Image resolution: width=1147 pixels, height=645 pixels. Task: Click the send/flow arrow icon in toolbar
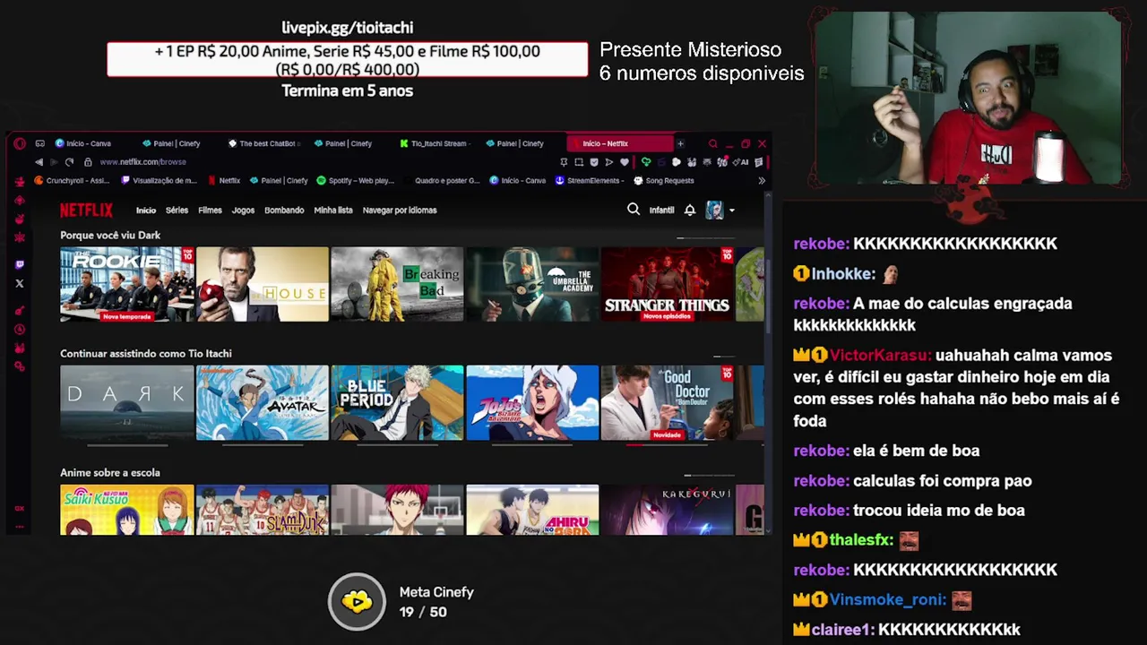pyautogui.click(x=608, y=162)
